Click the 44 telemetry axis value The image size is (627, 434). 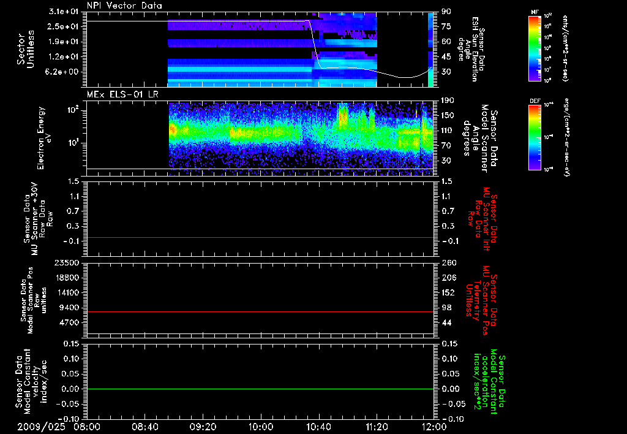[446, 322]
